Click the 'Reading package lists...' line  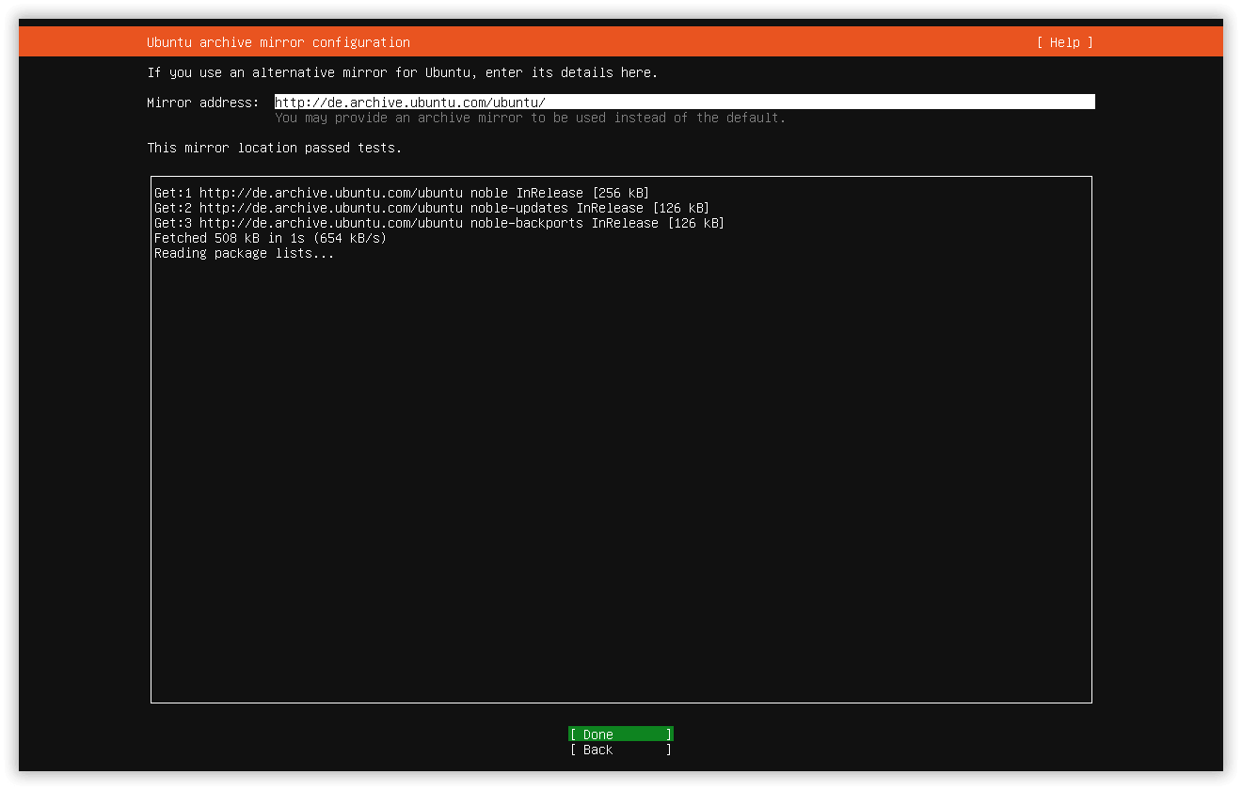(x=245, y=253)
